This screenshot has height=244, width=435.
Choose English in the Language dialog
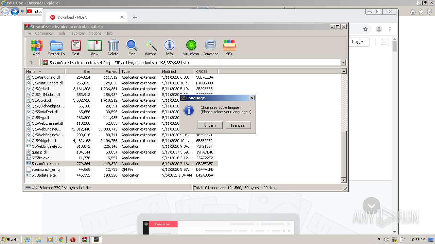click(210, 125)
